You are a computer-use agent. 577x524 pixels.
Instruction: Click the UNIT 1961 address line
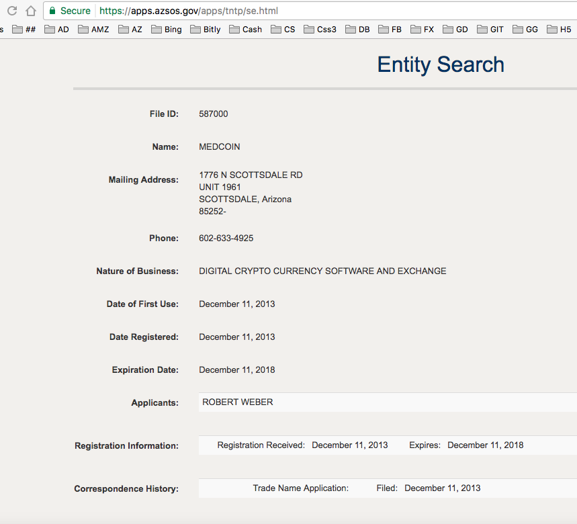(220, 187)
